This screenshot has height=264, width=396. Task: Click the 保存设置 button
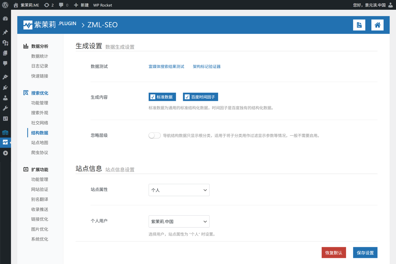365,253
